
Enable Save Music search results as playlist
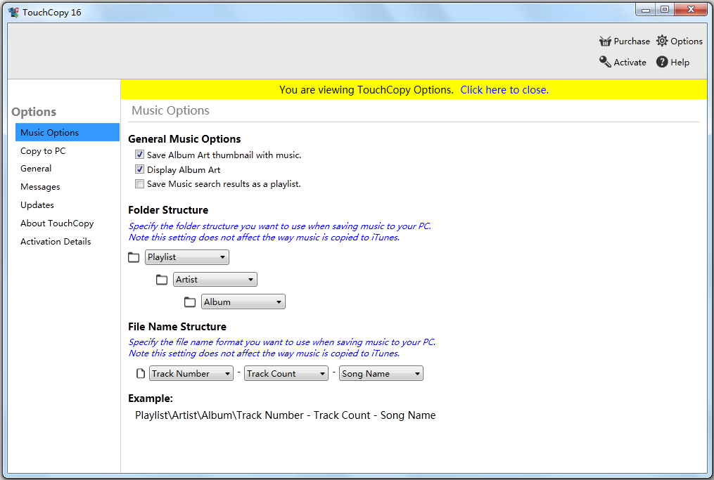click(x=139, y=184)
